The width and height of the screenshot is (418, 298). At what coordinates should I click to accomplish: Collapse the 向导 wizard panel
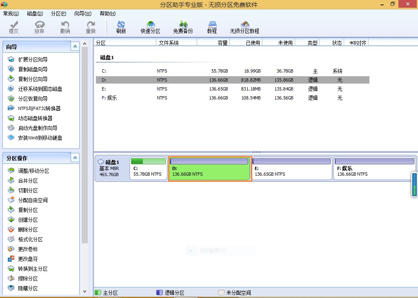coord(75,47)
